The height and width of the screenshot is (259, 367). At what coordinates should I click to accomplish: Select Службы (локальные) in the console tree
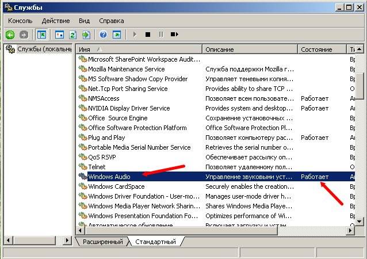pyautogui.click(x=39, y=49)
